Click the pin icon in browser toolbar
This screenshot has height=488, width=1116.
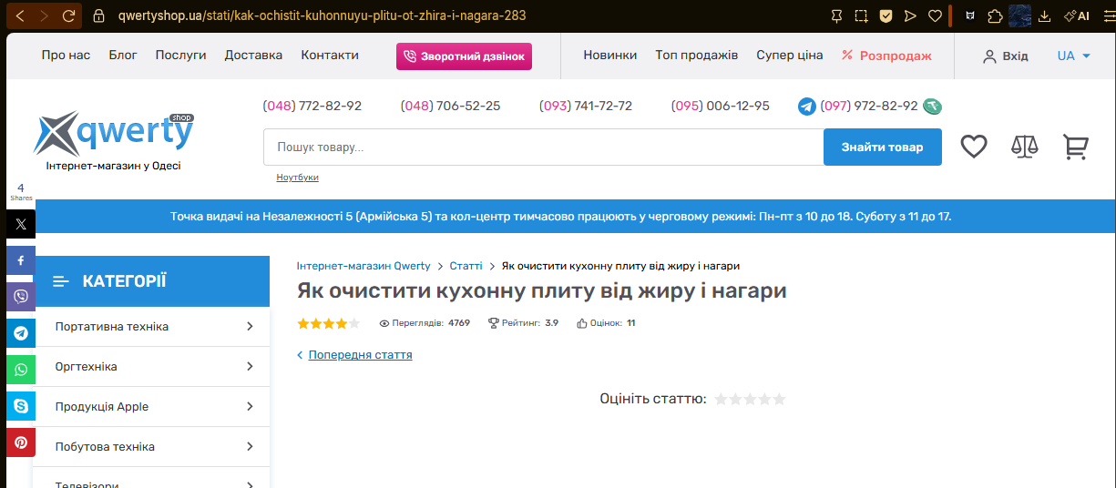[x=837, y=15]
